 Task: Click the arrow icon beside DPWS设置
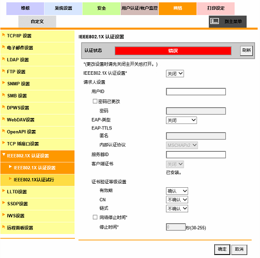click(4, 107)
